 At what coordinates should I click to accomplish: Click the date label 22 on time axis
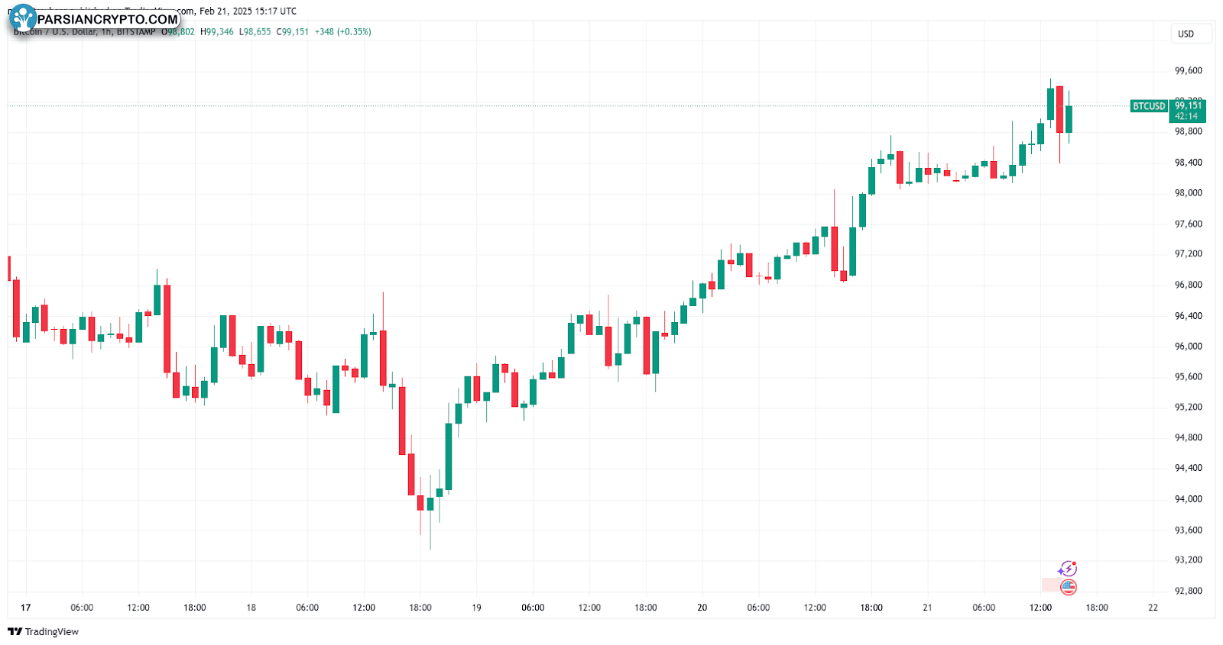click(x=1153, y=608)
